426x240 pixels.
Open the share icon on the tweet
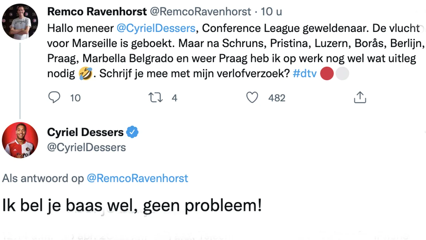360,97
